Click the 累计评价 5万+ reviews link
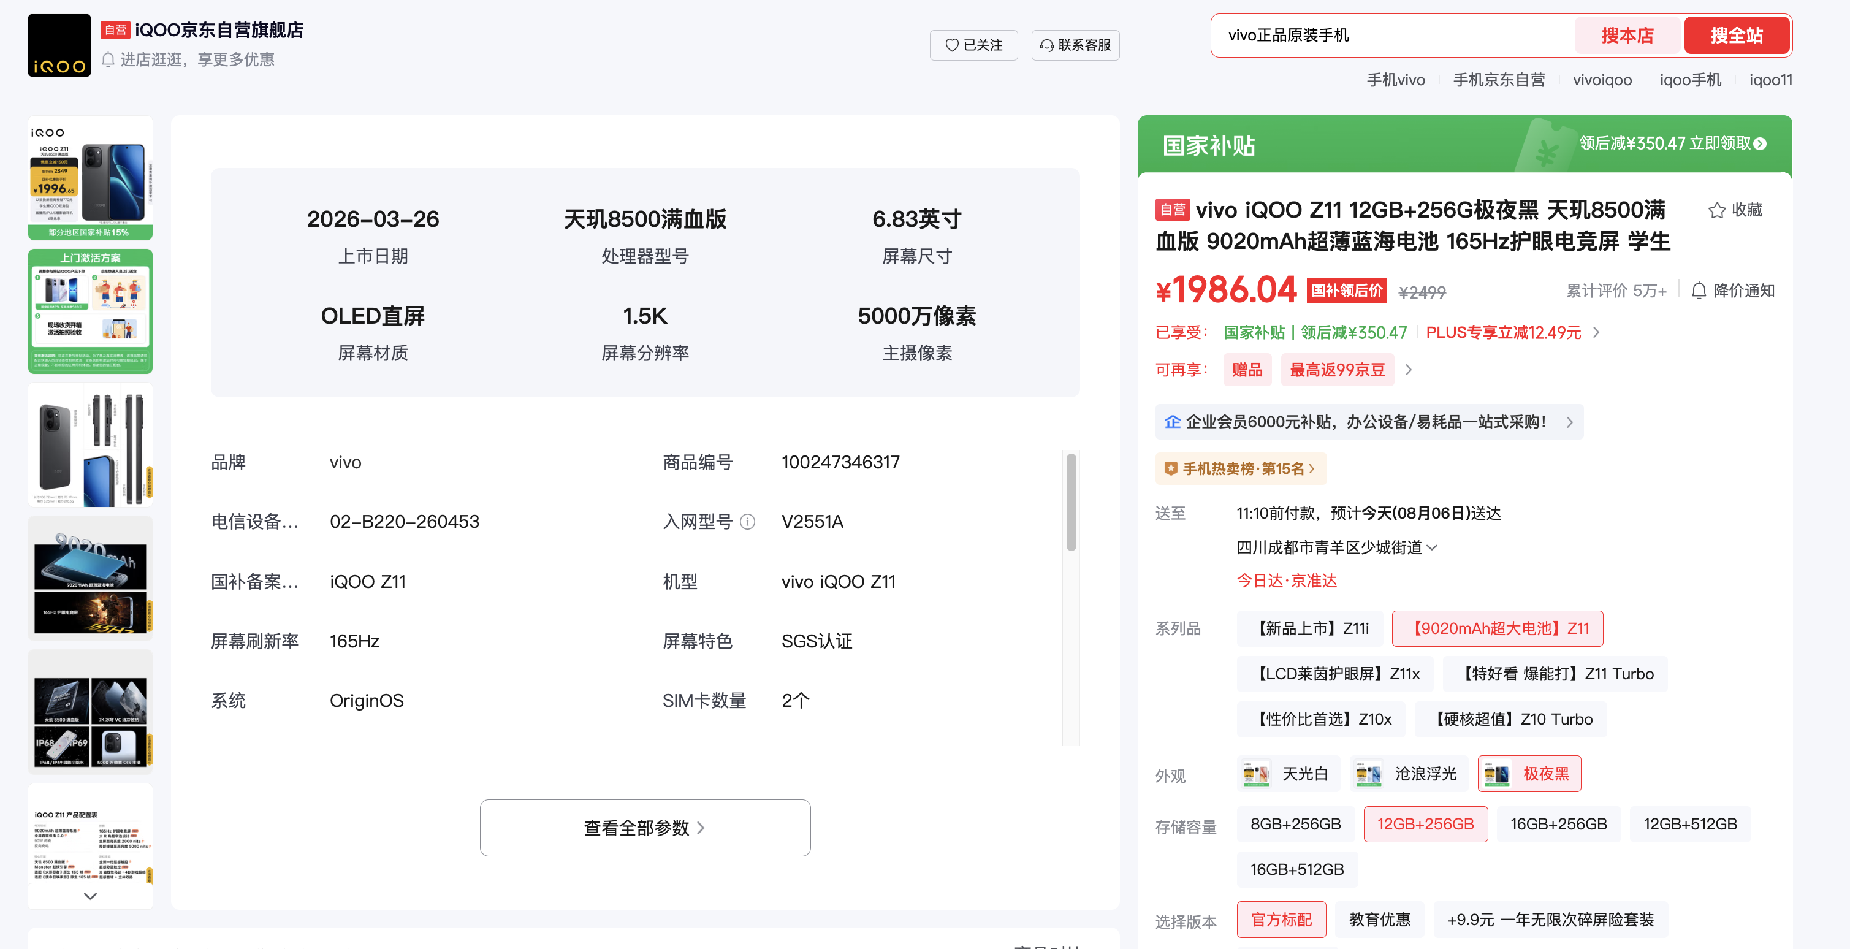Screen dimensions: 1850x949 [x=1616, y=290]
